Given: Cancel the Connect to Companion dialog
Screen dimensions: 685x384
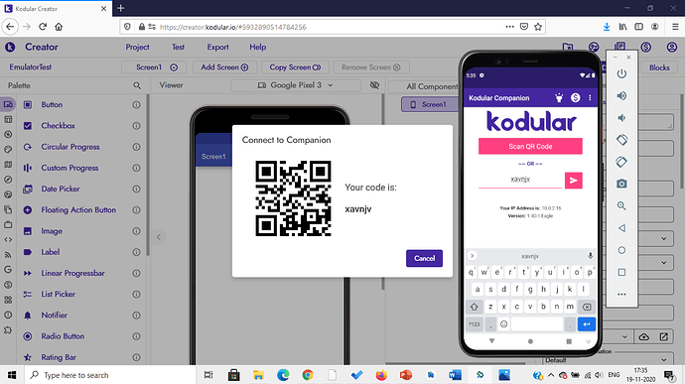Looking at the screenshot, I should click(424, 258).
